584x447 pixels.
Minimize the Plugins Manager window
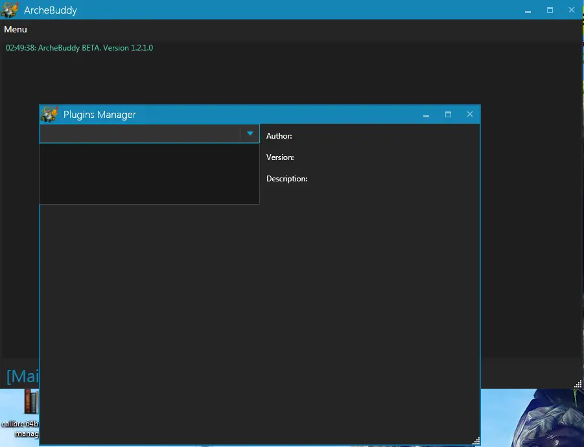click(x=426, y=116)
